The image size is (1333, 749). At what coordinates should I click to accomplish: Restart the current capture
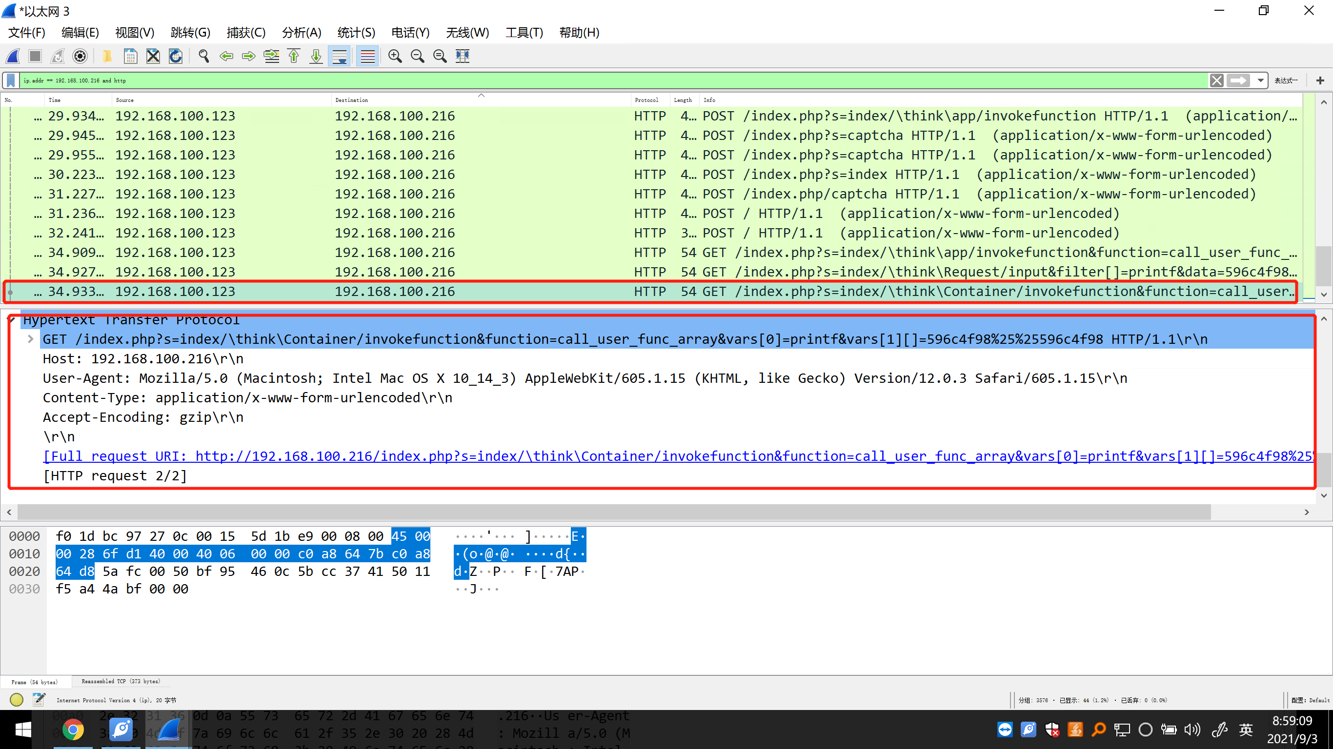coord(58,56)
